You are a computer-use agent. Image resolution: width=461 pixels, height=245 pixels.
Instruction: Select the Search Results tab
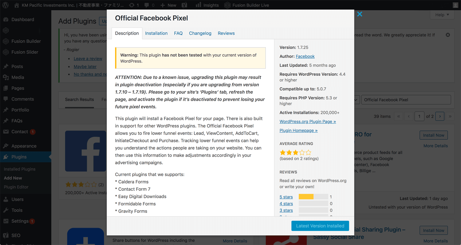(x=80, y=100)
